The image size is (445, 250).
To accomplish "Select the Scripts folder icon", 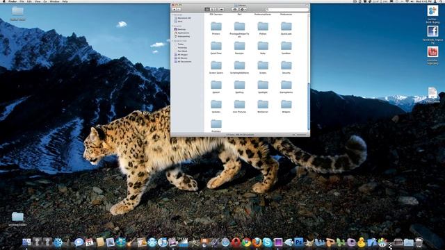I will pyautogui.click(x=263, y=66).
